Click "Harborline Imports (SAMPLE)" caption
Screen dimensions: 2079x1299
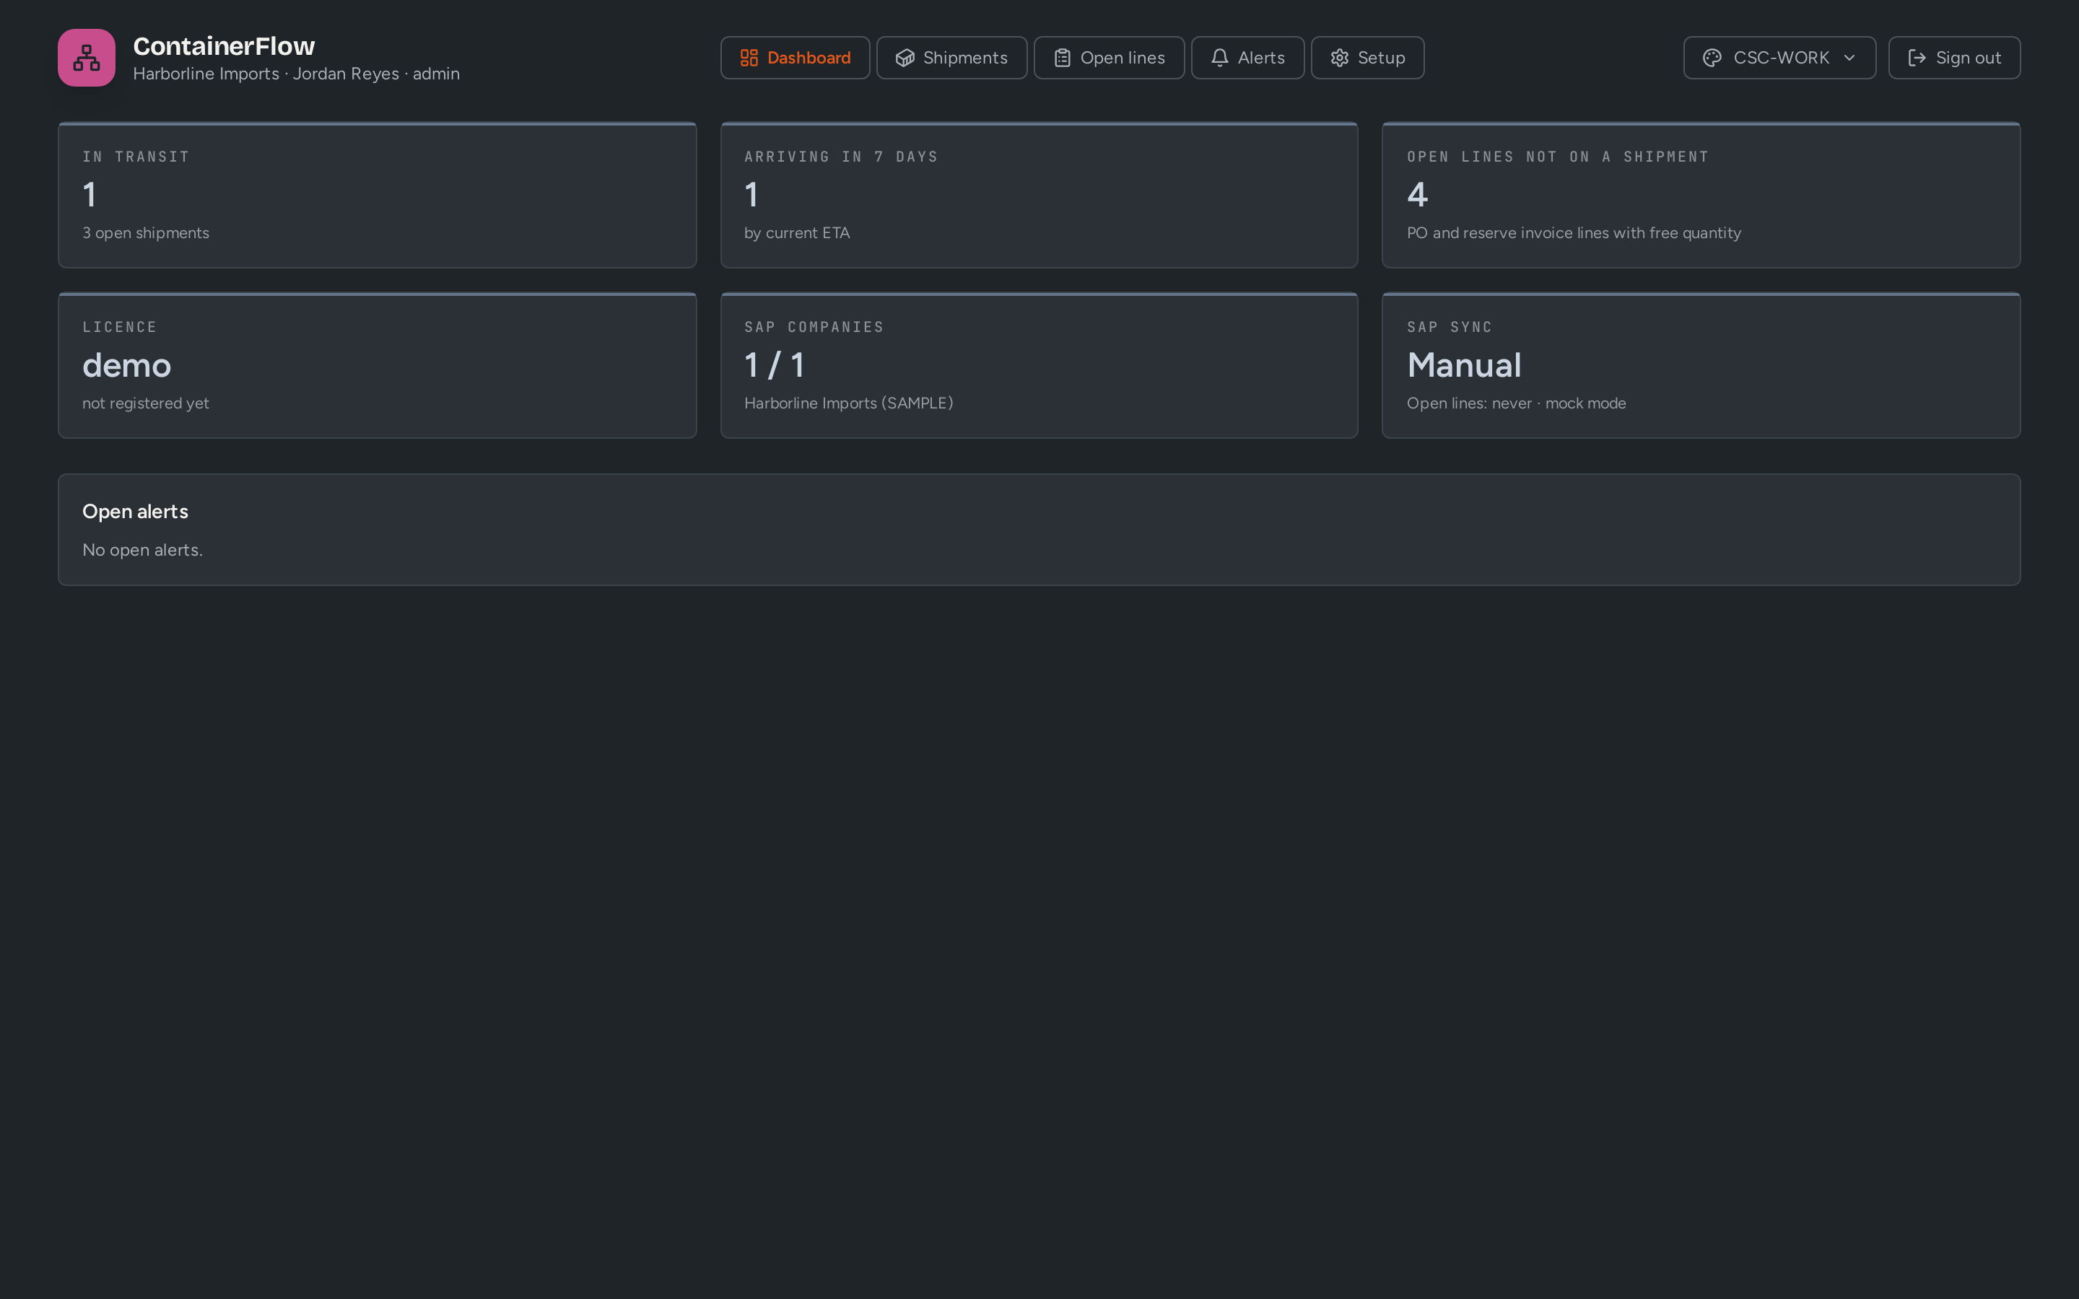[x=849, y=403]
